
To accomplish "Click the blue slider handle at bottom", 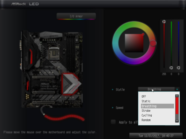I will pyautogui.click(x=179, y=68).
